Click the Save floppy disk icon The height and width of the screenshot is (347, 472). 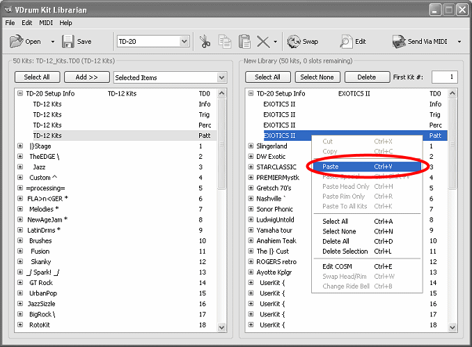(68, 42)
